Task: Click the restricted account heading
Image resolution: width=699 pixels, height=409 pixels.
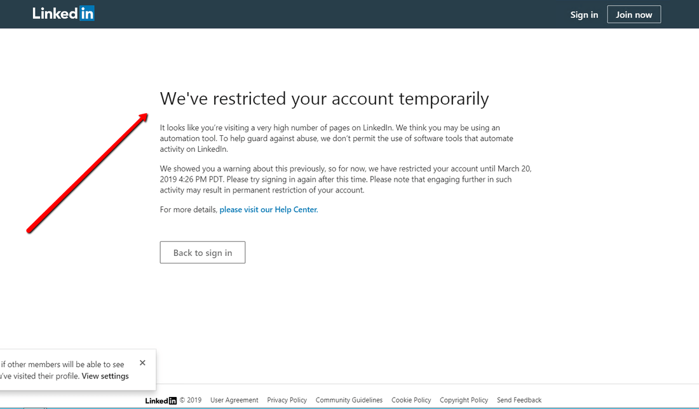Action: click(324, 99)
